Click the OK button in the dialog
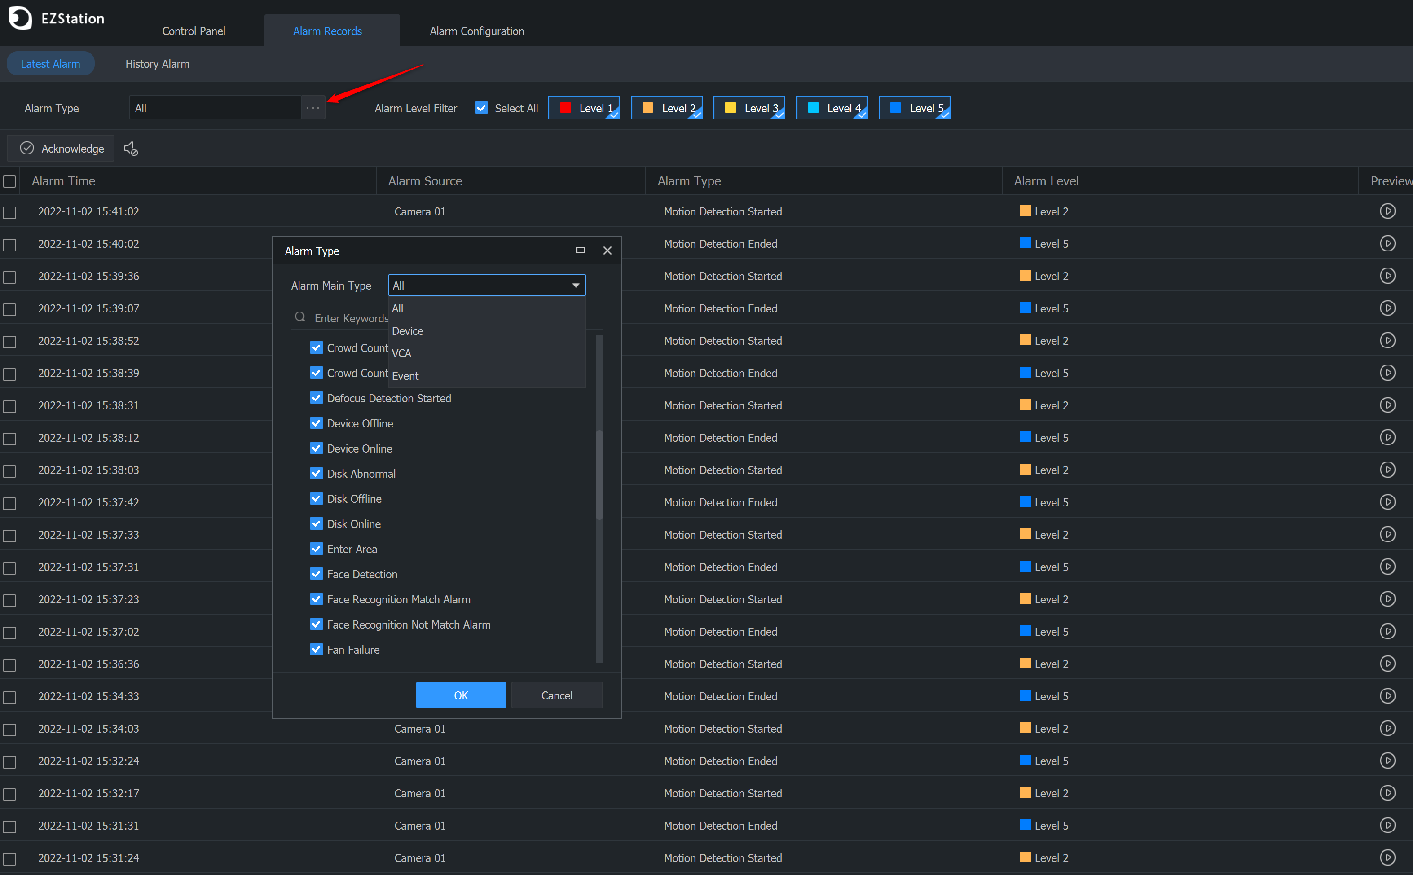 461,695
